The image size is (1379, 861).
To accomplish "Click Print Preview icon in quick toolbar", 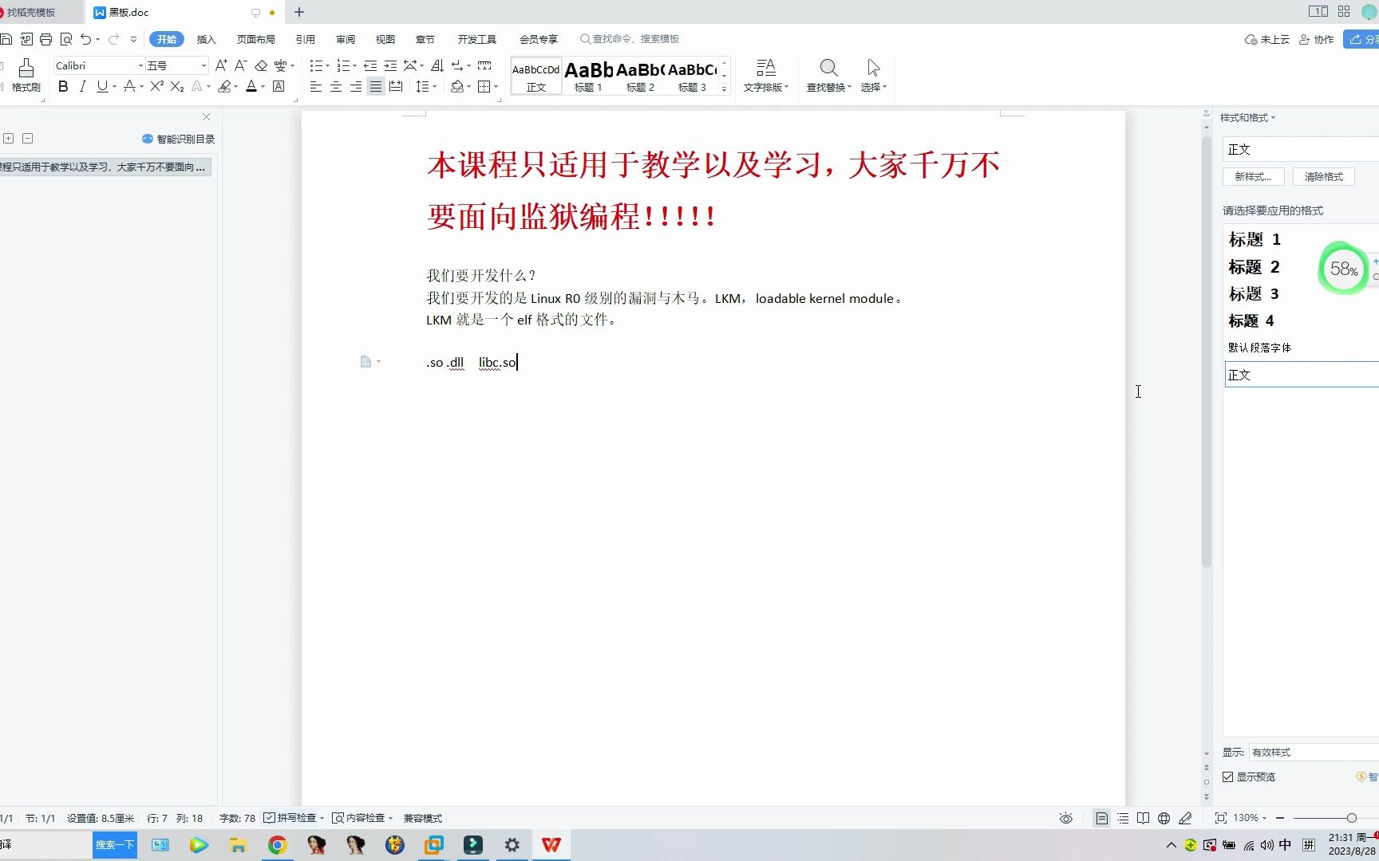I will [66, 39].
